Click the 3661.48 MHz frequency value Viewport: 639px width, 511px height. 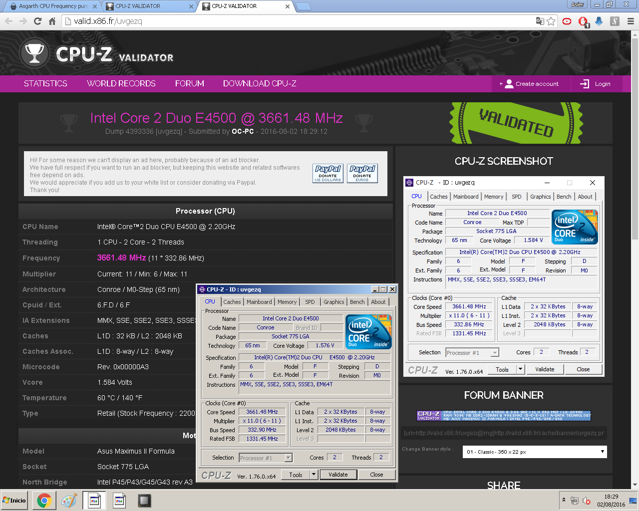click(x=121, y=257)
